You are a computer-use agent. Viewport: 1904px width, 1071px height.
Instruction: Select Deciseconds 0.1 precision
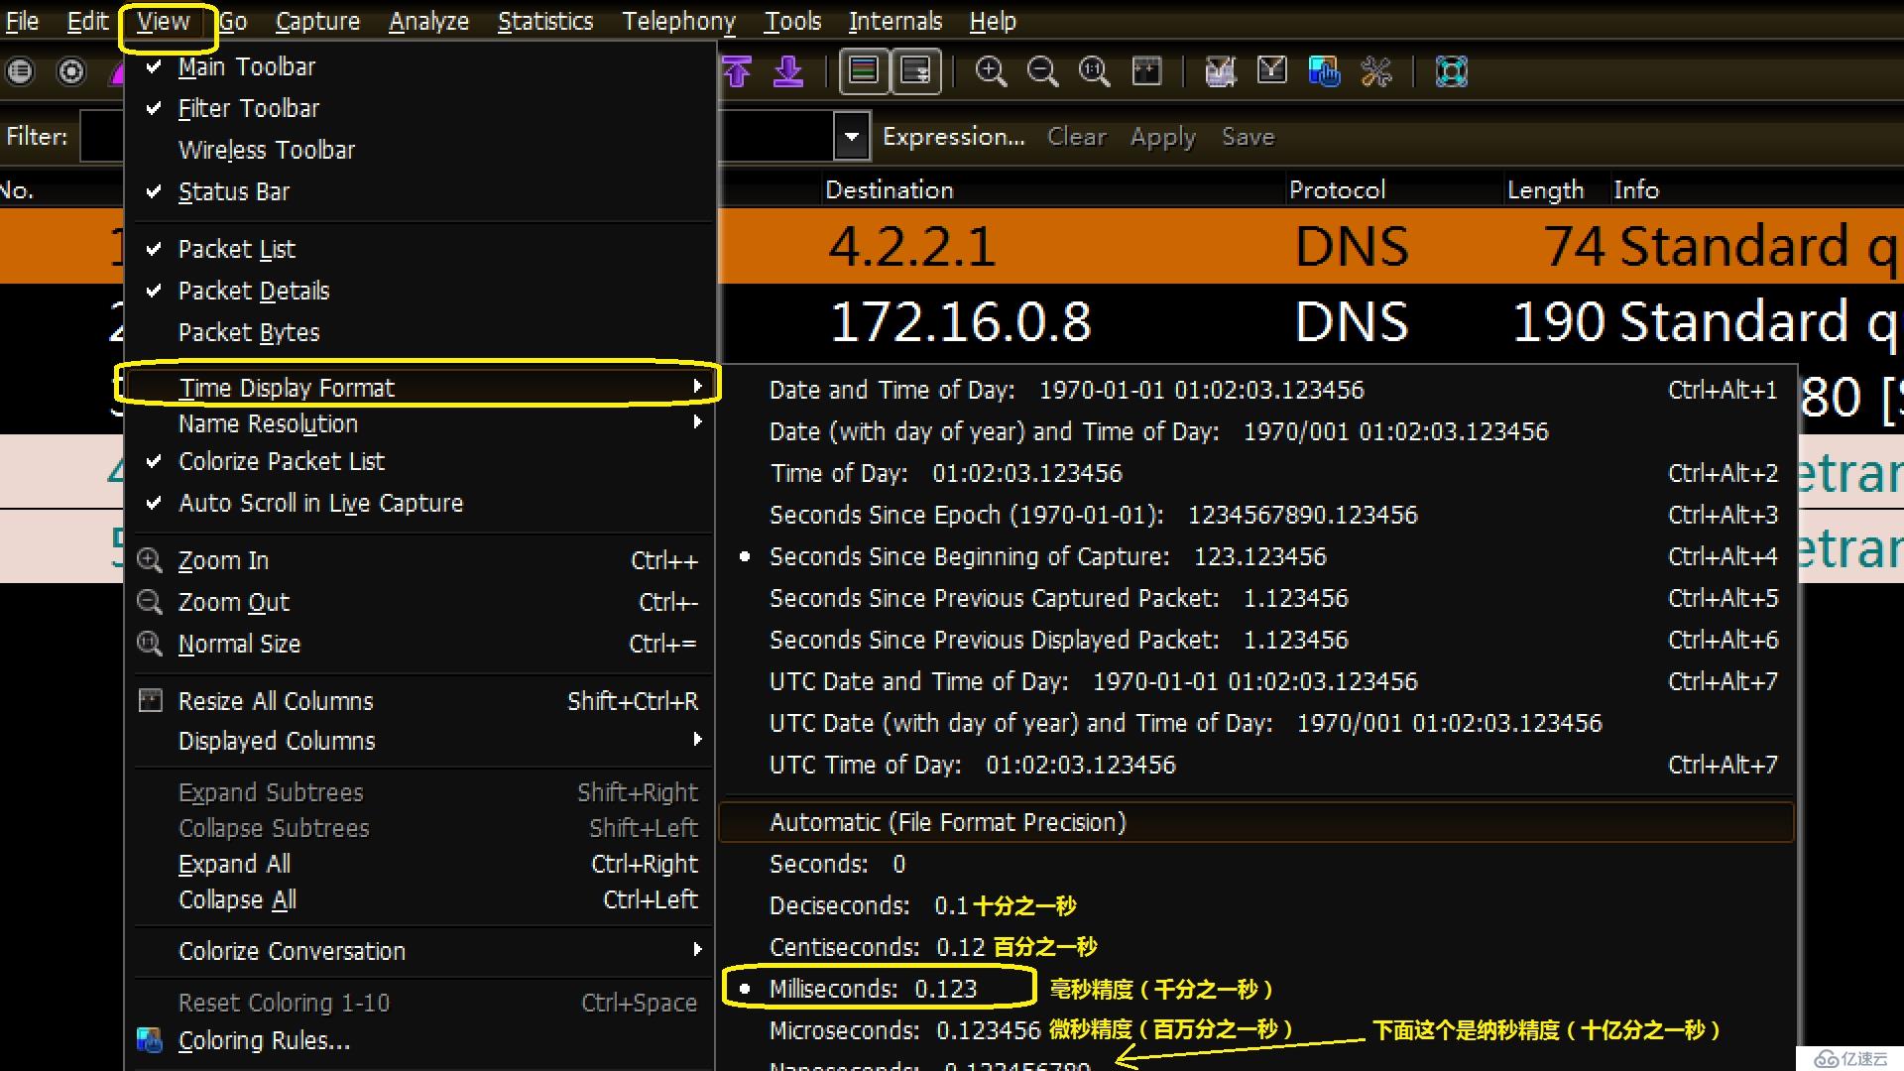(x=1256, y=906)
